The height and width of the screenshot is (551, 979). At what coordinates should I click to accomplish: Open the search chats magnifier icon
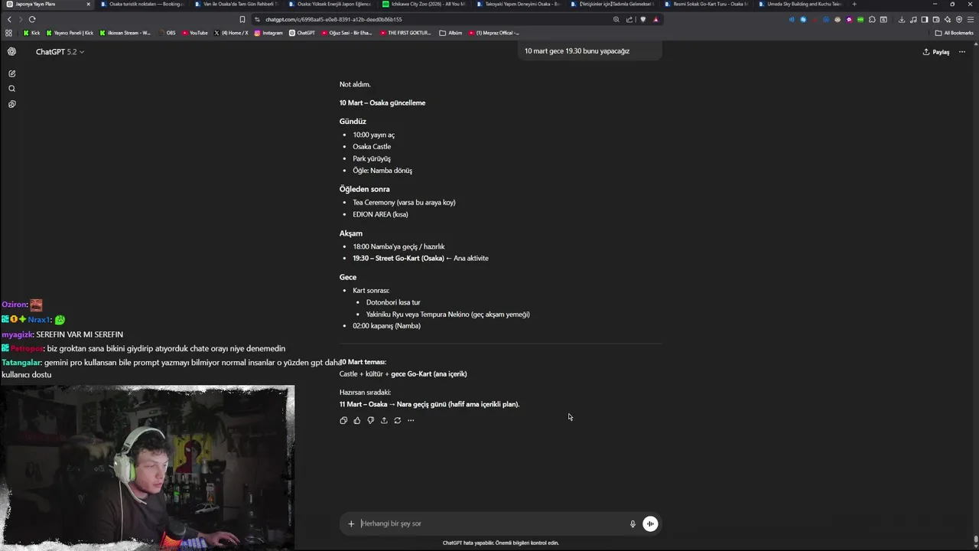[11, 89]
